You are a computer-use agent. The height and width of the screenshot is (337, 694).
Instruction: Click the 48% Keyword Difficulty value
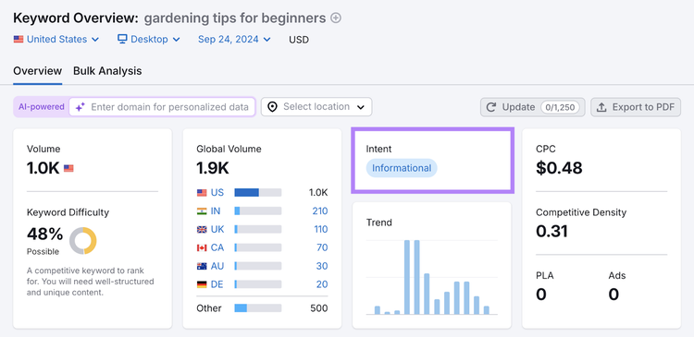pyautogui.click(x=44, y=235)
